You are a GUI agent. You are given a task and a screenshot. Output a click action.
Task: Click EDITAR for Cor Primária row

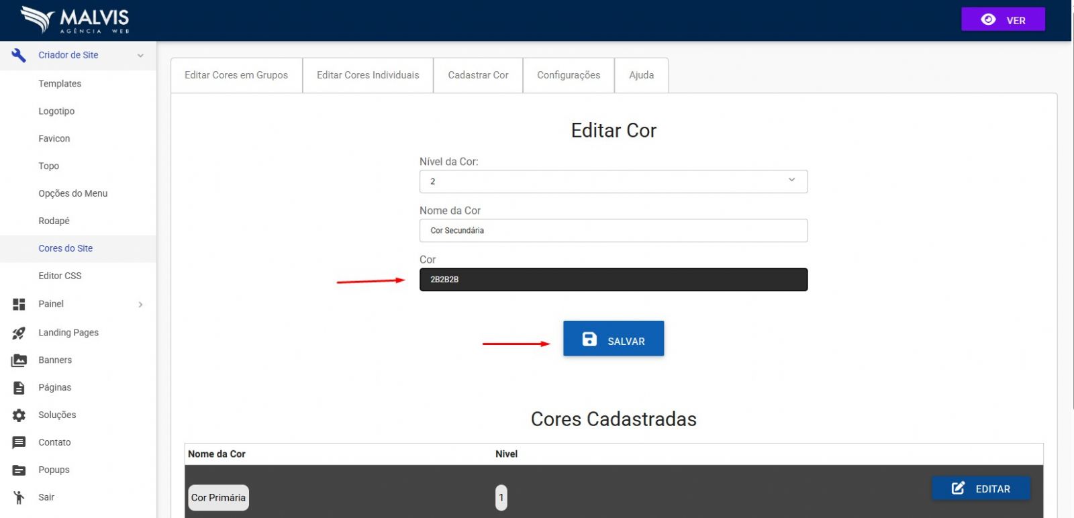pos(981,488)
